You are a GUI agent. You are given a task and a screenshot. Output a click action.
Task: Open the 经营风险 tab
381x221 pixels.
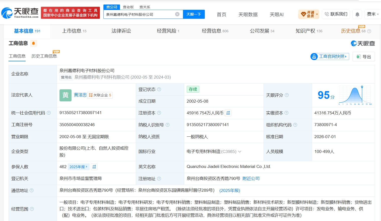click(168, 31)
